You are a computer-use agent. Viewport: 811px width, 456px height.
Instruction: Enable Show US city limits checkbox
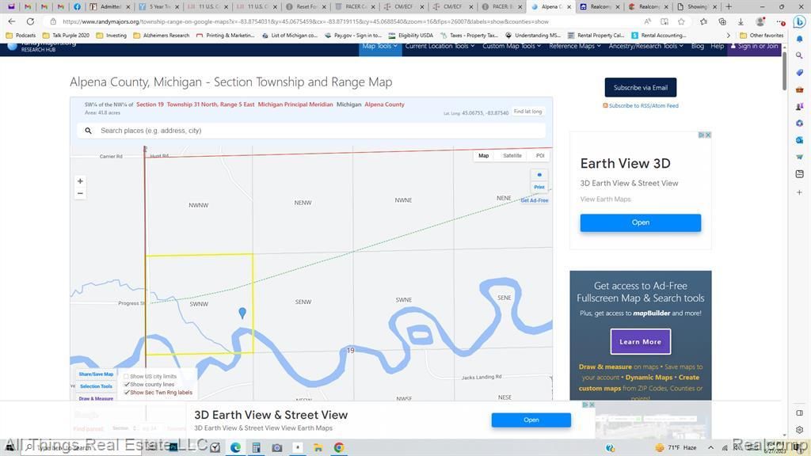[x=126, y=377]
